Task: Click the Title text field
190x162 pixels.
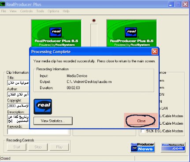Action: pyautogui.click(x=18, y=83)
